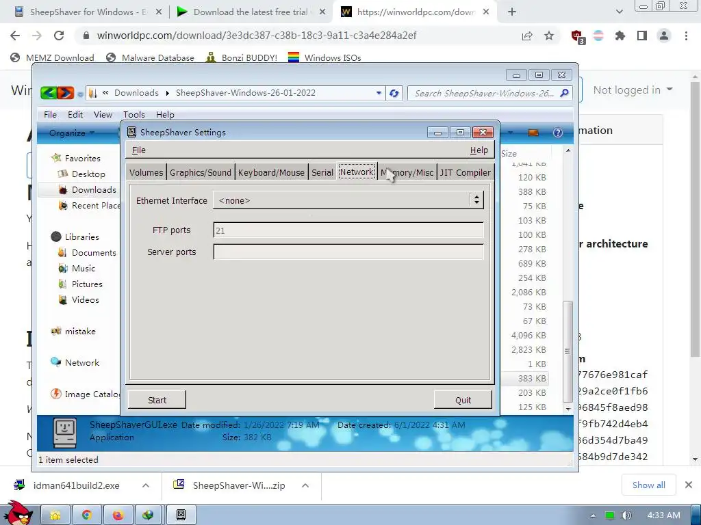Toggle the Explorer preview pane icon
701x525 pixels.
(x=533, y=133)
